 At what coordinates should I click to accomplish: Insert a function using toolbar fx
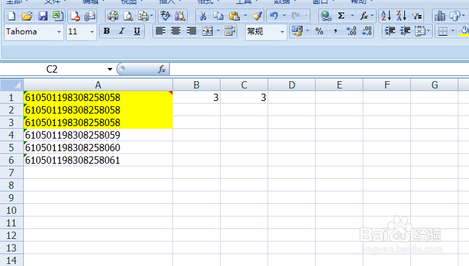pos(363,16)
